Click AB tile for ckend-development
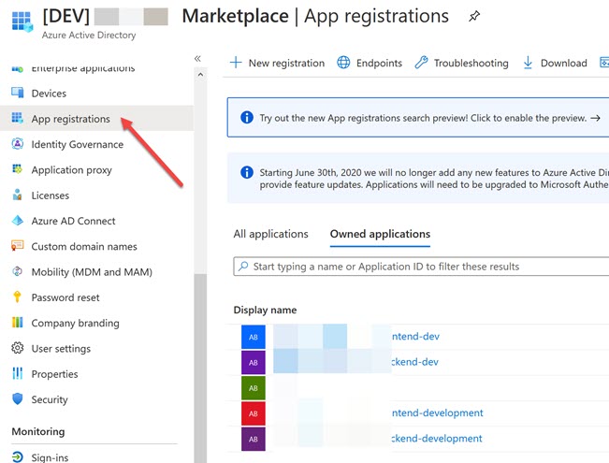This screenshot has width=609, height=463. coord(254,439)
